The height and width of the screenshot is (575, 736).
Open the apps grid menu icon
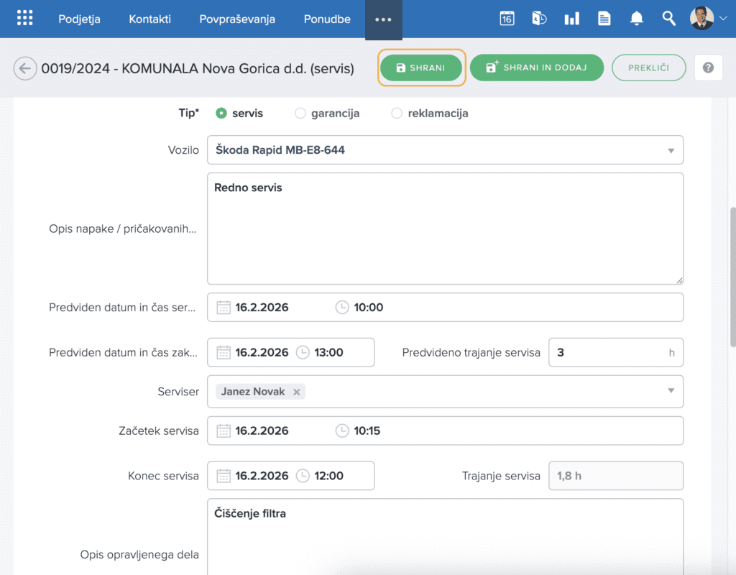click(x=24, y=19)
